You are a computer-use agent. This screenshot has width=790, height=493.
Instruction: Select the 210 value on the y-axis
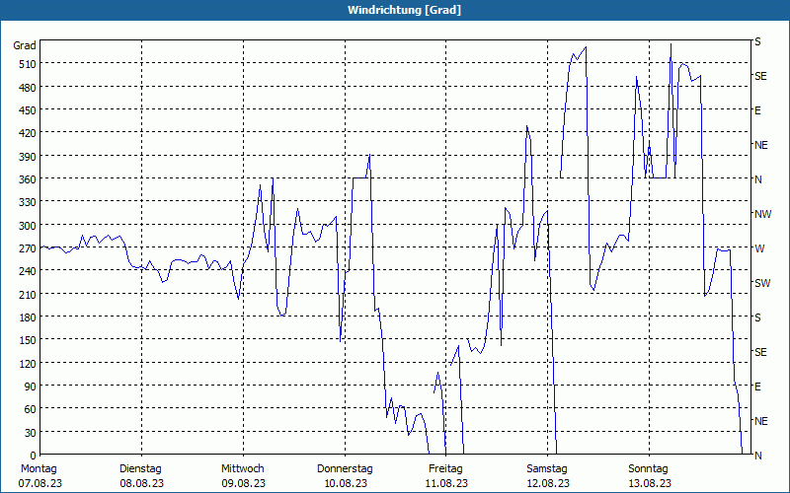click(x=28, y=294)
